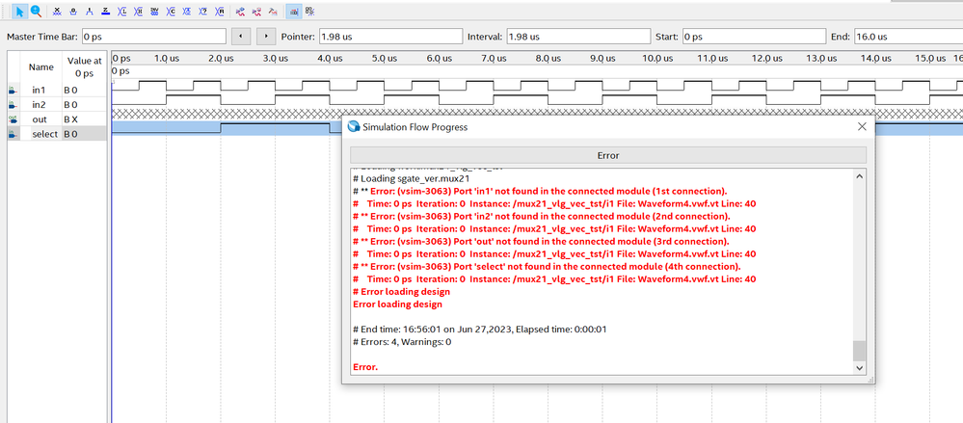
Task: Move time bar to next transition
Action: [x=266, y=37]
